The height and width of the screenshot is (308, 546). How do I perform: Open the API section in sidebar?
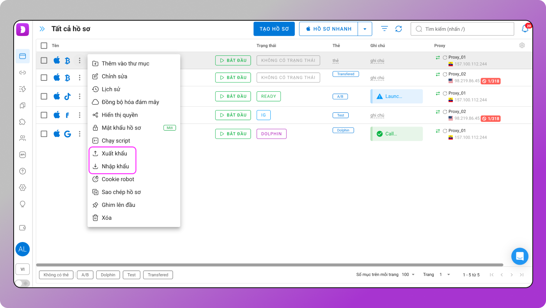pos(23,155)
